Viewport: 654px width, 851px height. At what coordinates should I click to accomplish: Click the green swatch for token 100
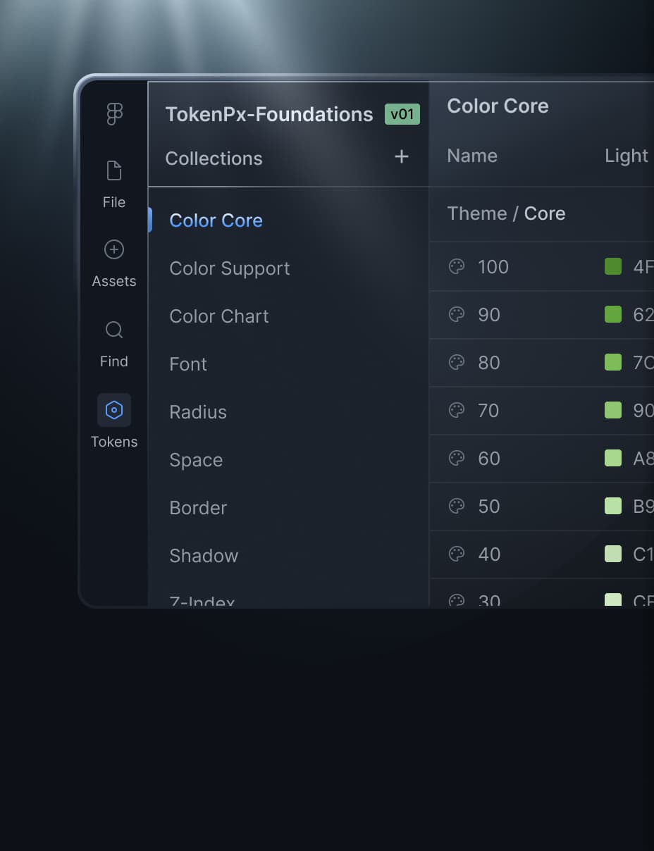tap(613, 266)
